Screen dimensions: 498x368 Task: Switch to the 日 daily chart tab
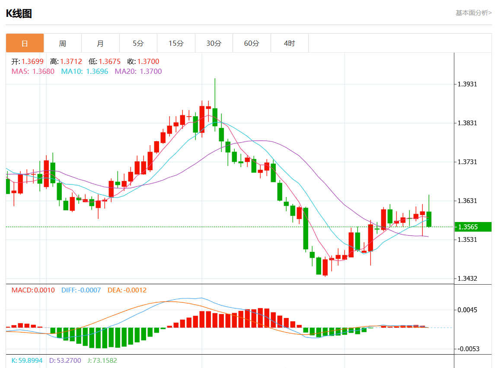click(x=25, y=43)
